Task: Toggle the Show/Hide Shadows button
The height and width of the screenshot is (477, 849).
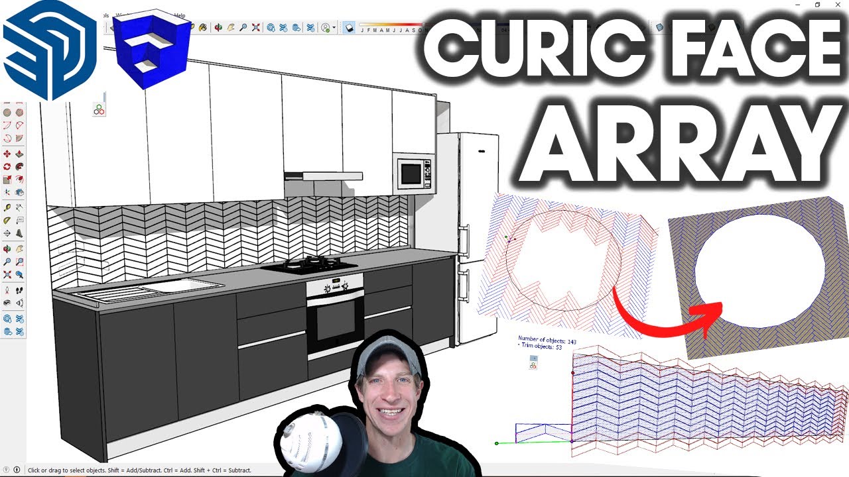Action: (349, 27)
